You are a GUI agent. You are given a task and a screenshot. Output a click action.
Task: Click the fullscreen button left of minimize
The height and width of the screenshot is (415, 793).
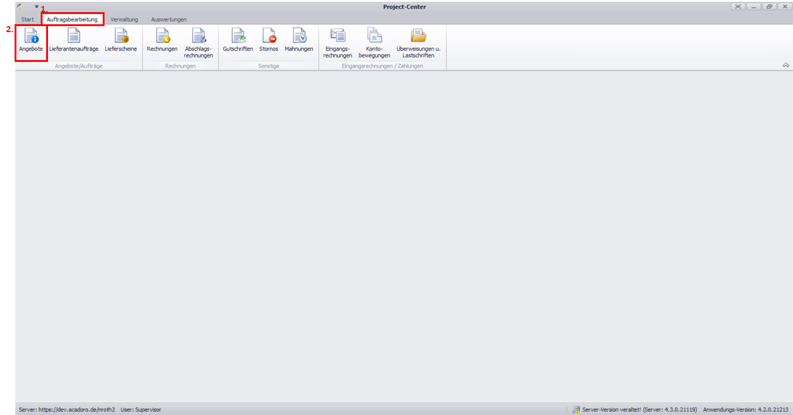738,7
